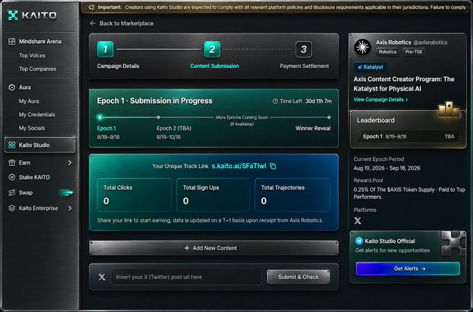Screen dimensions: 473x312
Task: Select Kaito Studio in sidebar
Action: coord(40,145)
